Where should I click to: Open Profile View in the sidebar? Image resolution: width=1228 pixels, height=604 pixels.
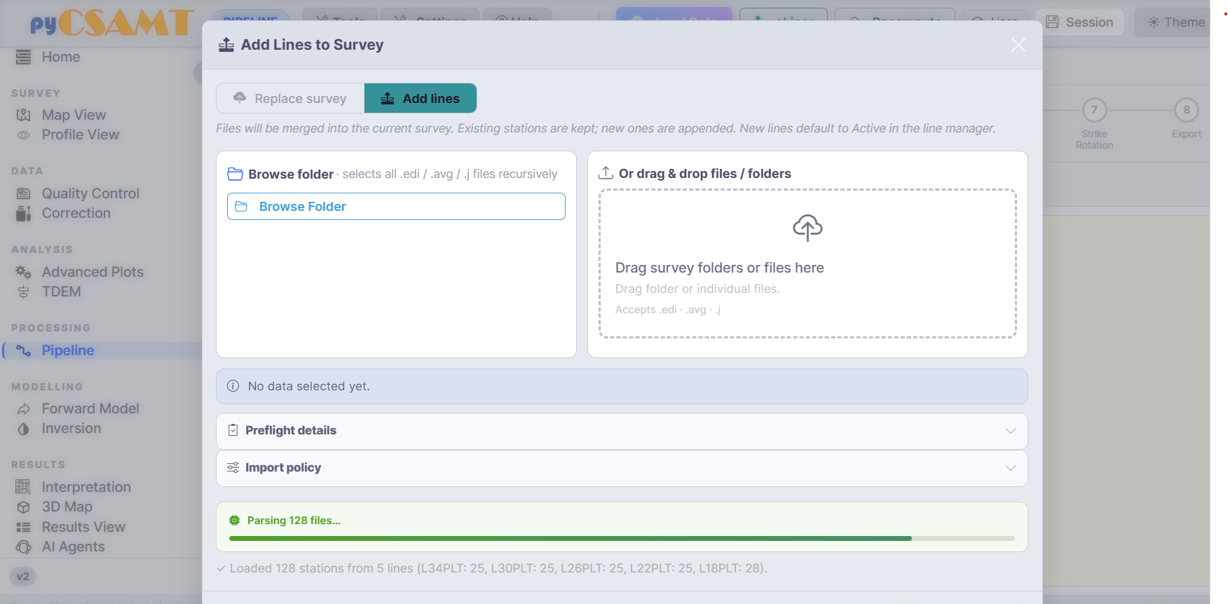(81, 135)
